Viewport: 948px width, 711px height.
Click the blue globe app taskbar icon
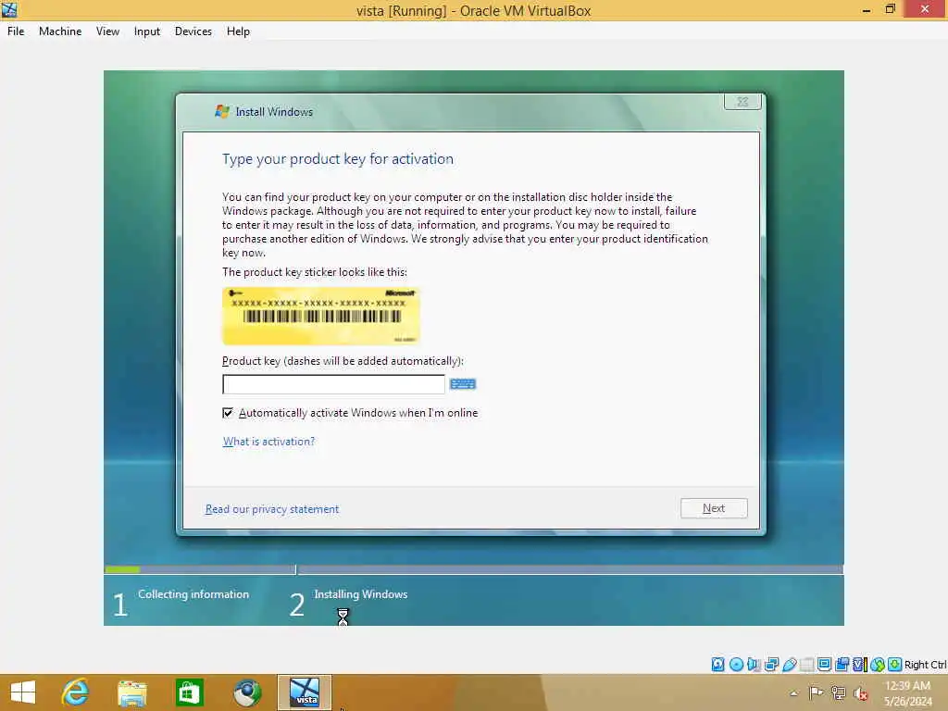point(247,692)
